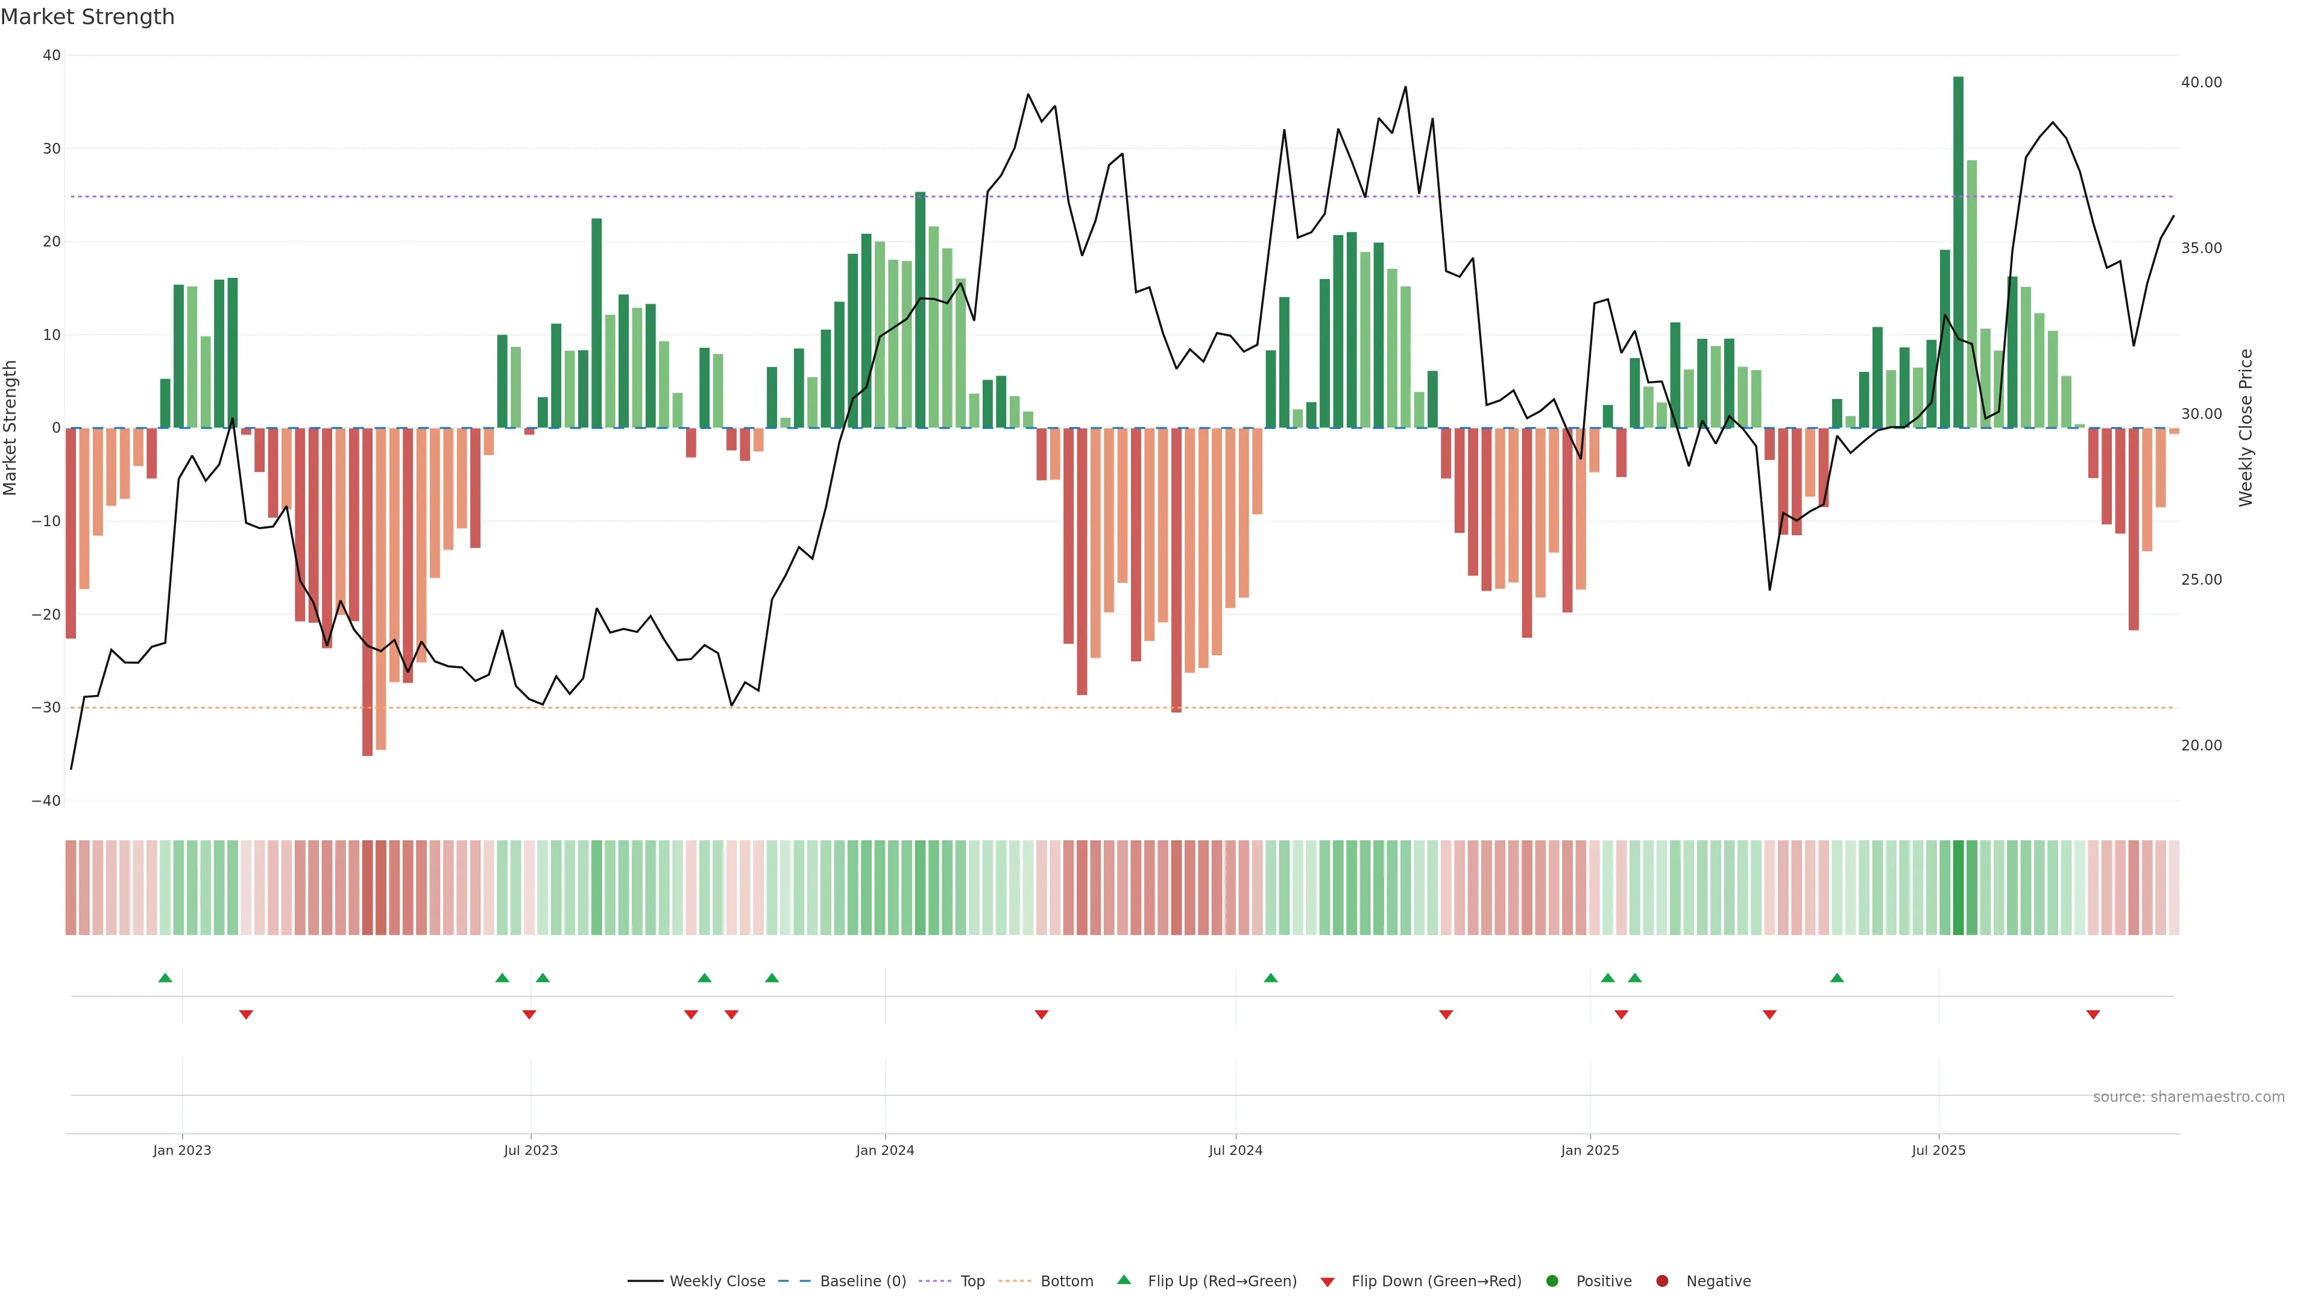The width and height of the screenshot is (2315, 1302).
Task: Click the Market Strength chart title
Action: (88, 17)
